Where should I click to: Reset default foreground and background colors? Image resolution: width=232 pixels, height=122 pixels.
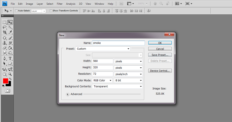tap(3, 86)
